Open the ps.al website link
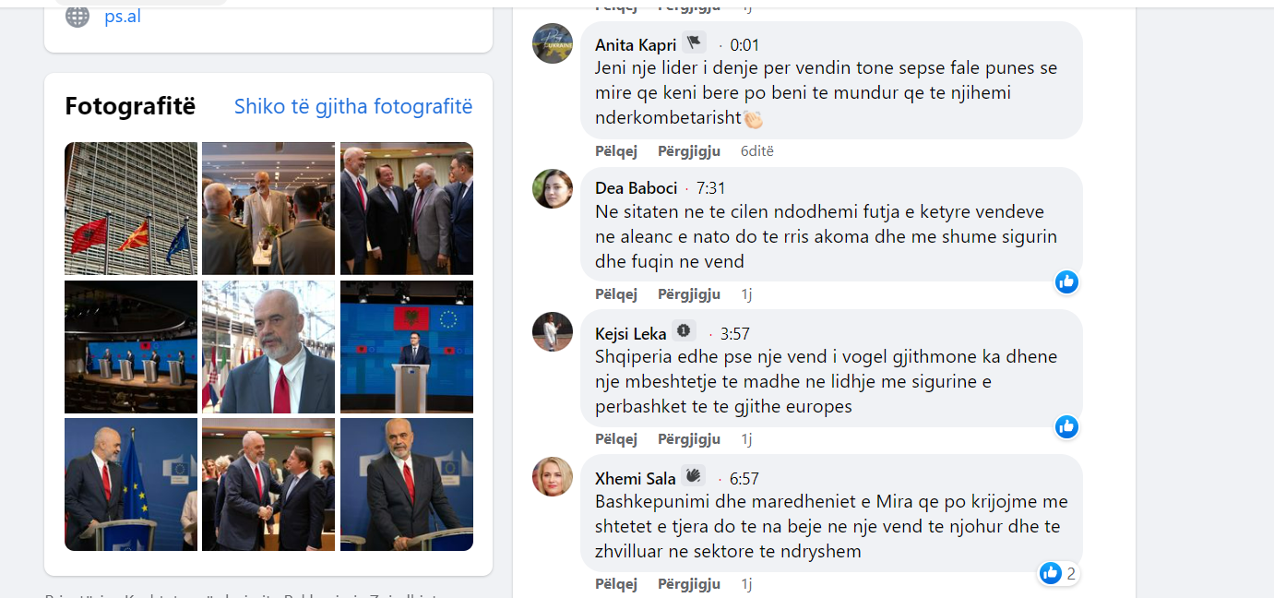The image size is (1274, 598). click(x=123, y=16)
